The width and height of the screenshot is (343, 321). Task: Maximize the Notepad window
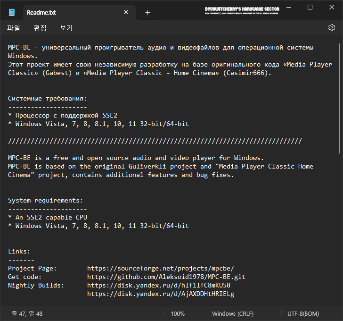coord(310,8)
